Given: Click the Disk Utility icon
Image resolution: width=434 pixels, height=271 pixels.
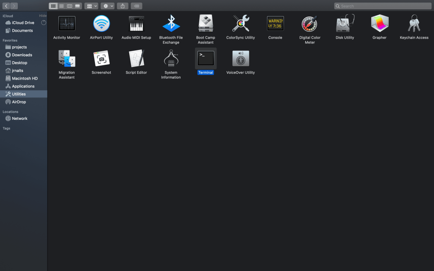Looking at the screenshot, I should (x=345, y=24).
